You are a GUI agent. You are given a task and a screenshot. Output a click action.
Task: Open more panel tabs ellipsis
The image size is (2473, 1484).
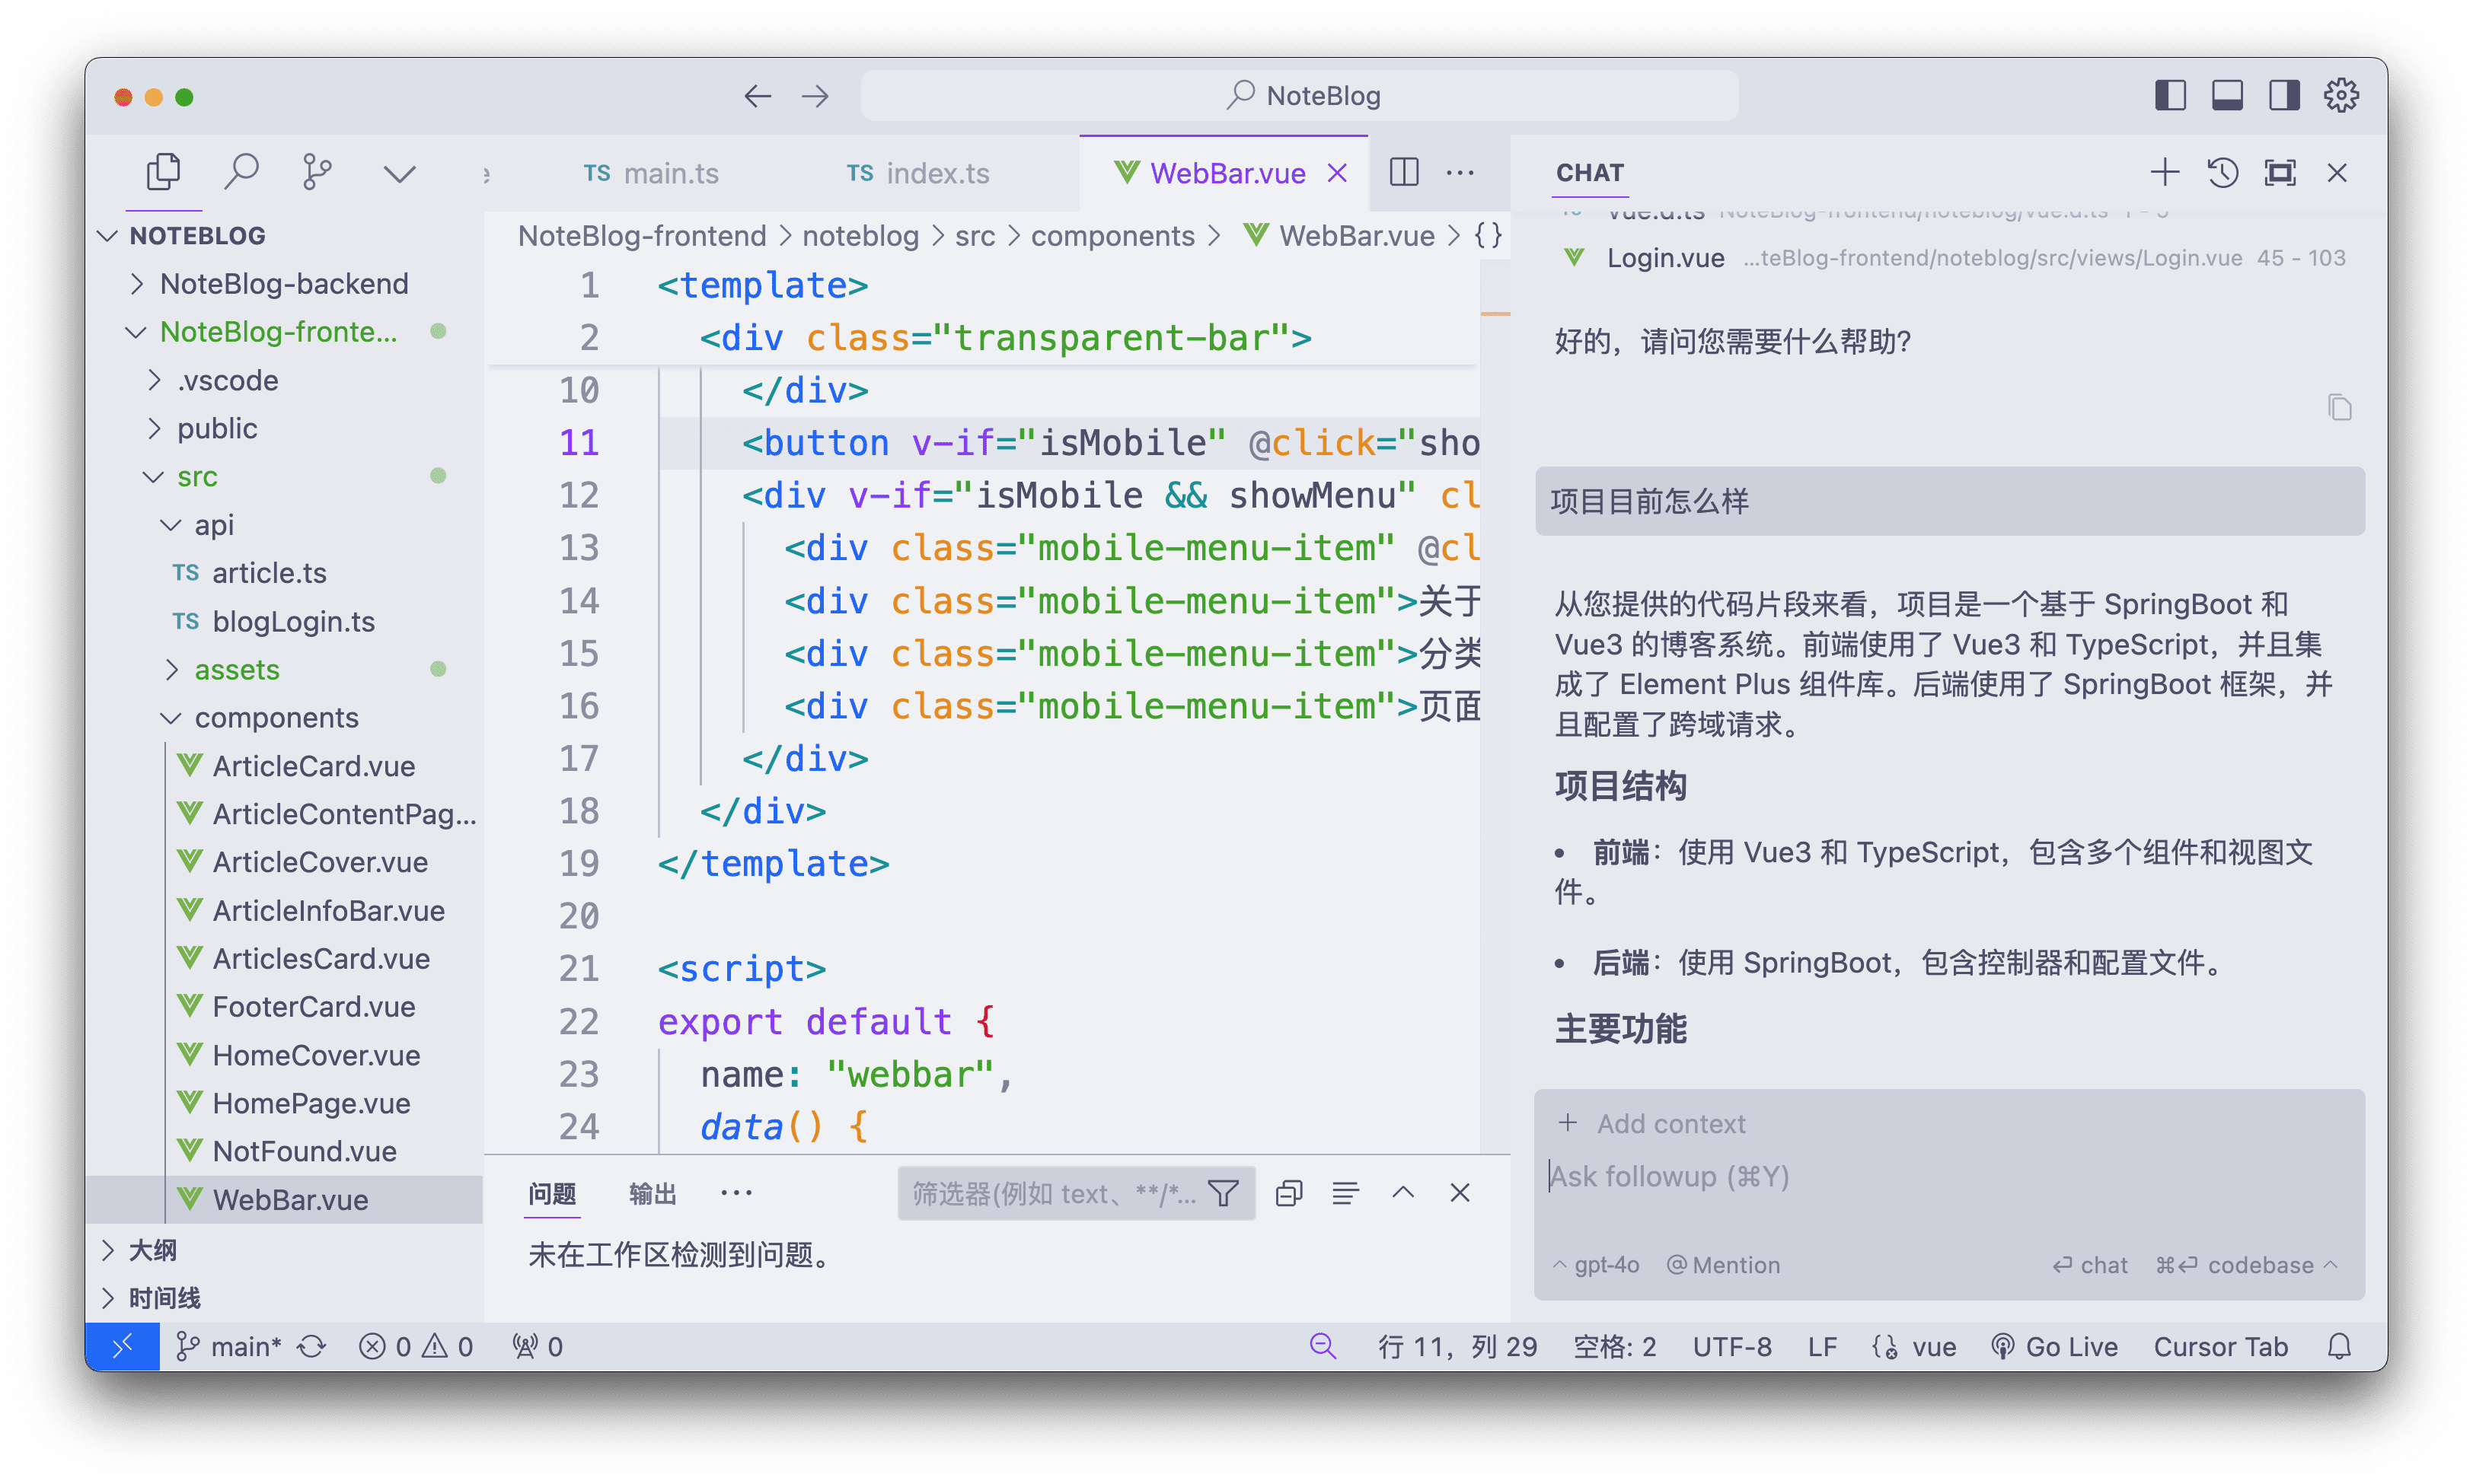(736, 1192)
